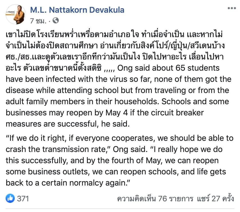
Task: Open the three-dot post options menu
Action: click(x=232, y=8)
